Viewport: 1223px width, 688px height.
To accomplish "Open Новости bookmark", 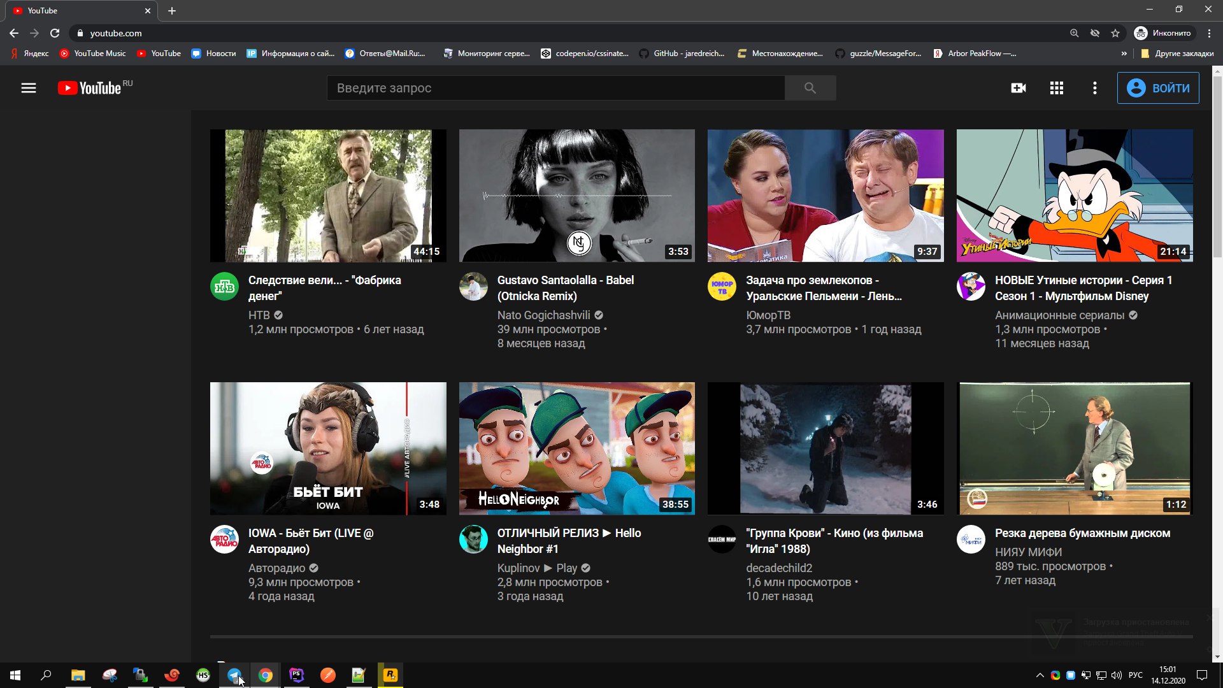I will 214,54.
